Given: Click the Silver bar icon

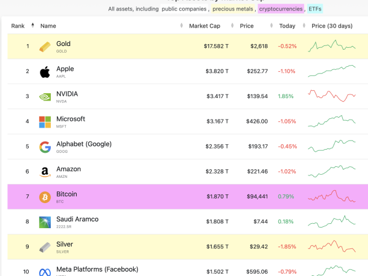Looking at the screenshot, I should point(45,247).
